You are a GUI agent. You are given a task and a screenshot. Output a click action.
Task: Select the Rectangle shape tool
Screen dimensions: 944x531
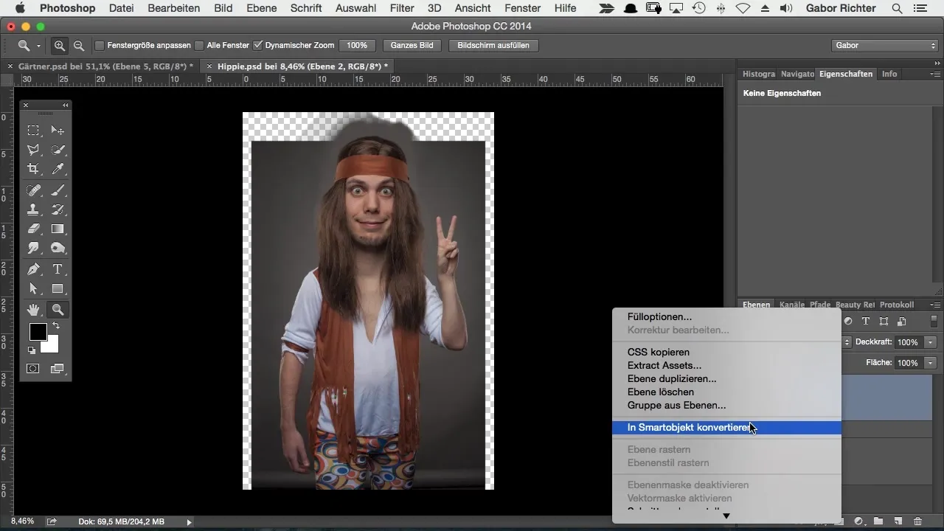point(58,288)
